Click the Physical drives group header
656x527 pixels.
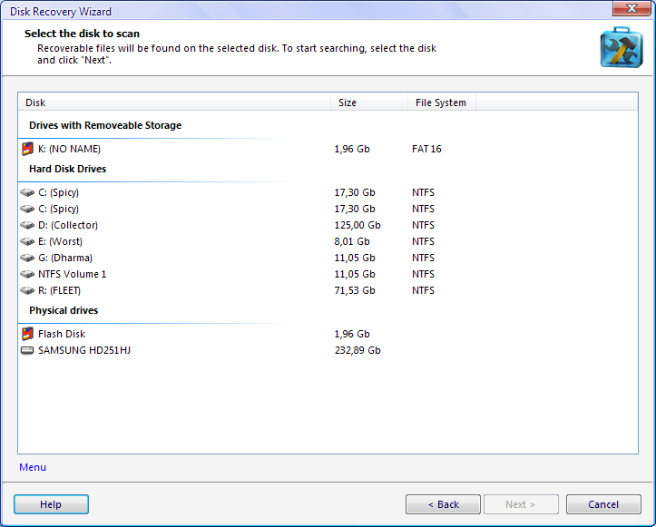[64, 310]
